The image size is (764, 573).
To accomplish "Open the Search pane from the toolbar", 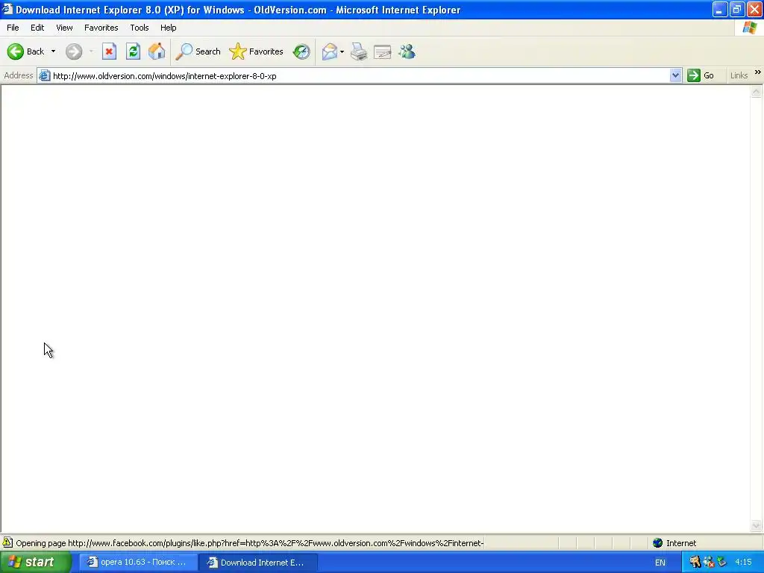I will click(x=198, y=51).
